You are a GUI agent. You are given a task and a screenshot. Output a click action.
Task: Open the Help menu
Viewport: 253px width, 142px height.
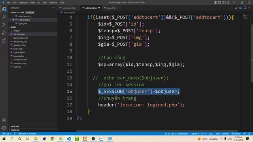(62, 2)
